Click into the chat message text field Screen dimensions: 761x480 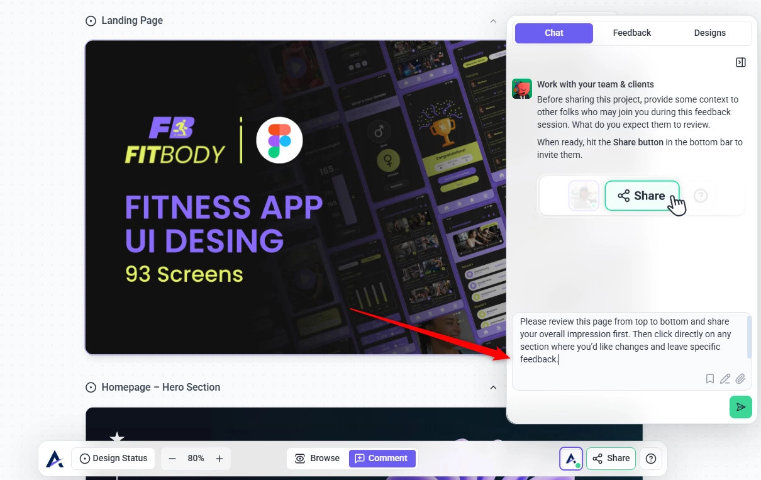tap(629, 343)
